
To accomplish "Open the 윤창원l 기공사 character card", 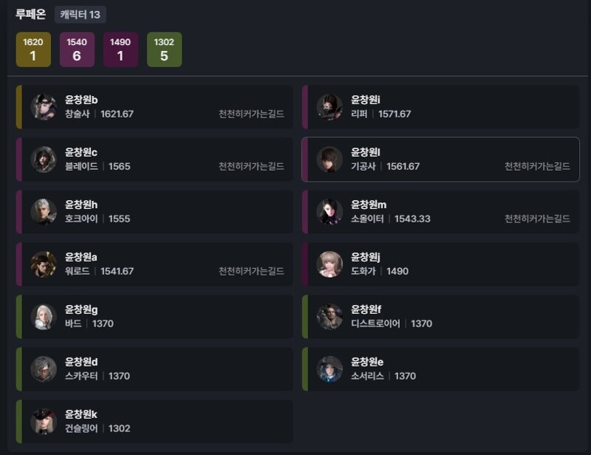I will point(440,160).
